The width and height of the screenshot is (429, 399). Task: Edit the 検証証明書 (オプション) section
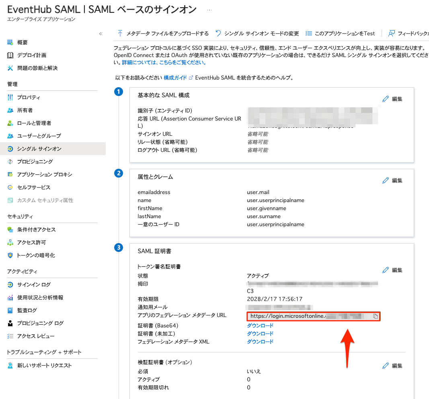point(392,366)
